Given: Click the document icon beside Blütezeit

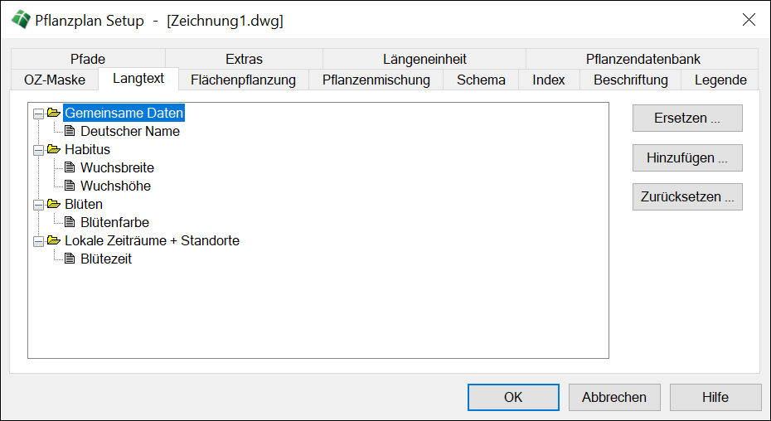Looking at the screenshot, I should pos(70,259).
